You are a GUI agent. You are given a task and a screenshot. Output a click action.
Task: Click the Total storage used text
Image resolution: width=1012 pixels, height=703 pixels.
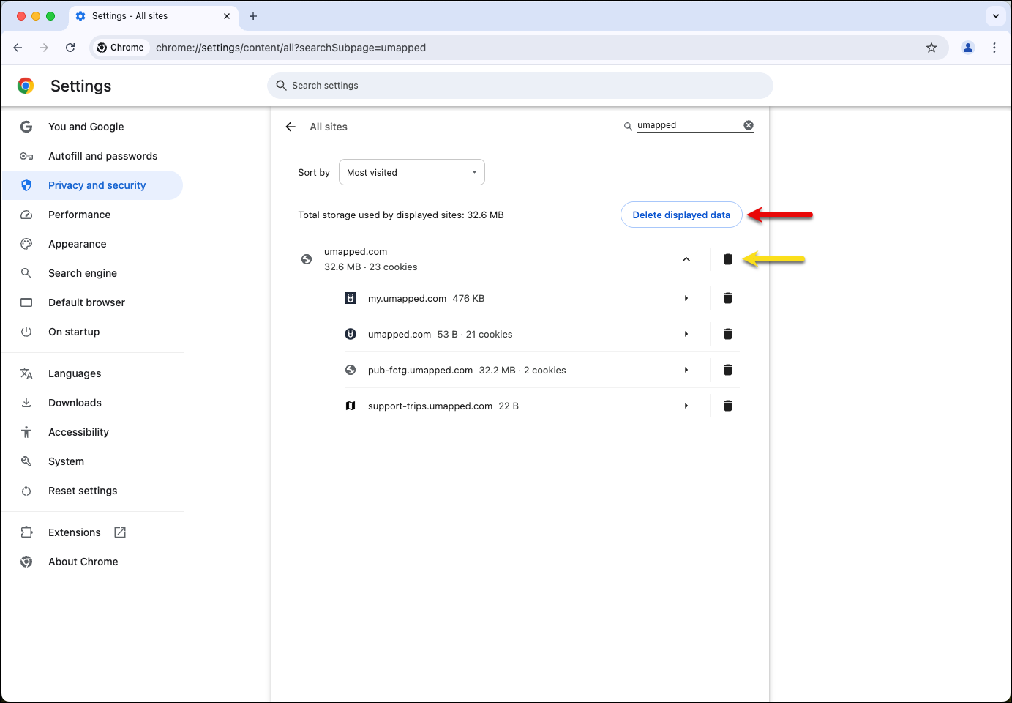(x=401, y=215)
